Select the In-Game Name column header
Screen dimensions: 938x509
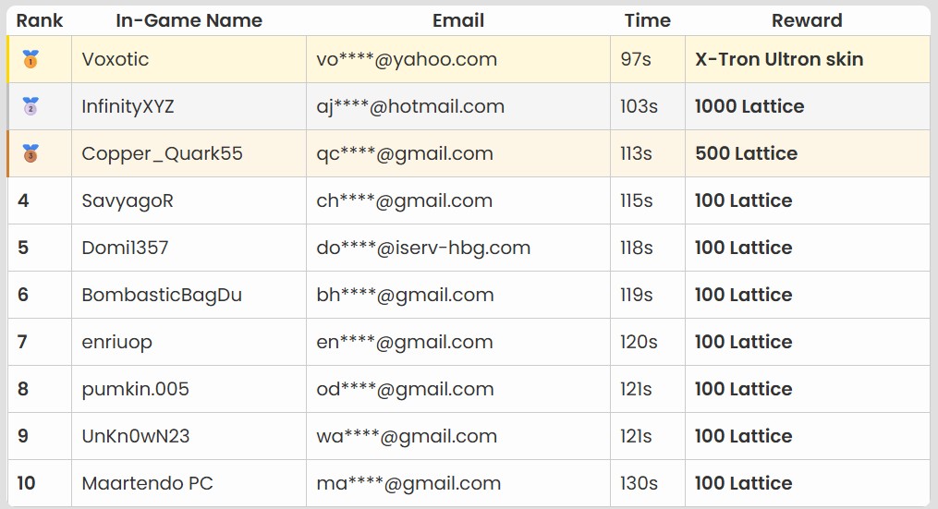(x=189, y=20)
